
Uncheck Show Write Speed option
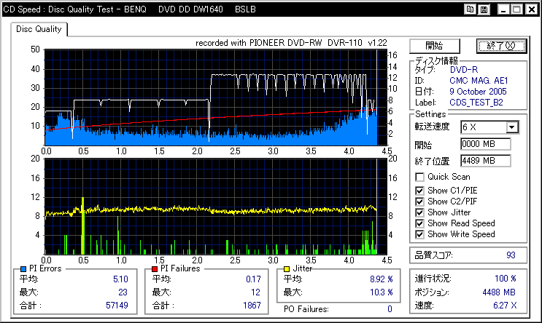(x=419, y=234)
